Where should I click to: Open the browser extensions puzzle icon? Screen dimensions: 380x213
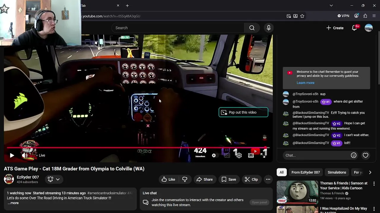click(x=365, y=16)
